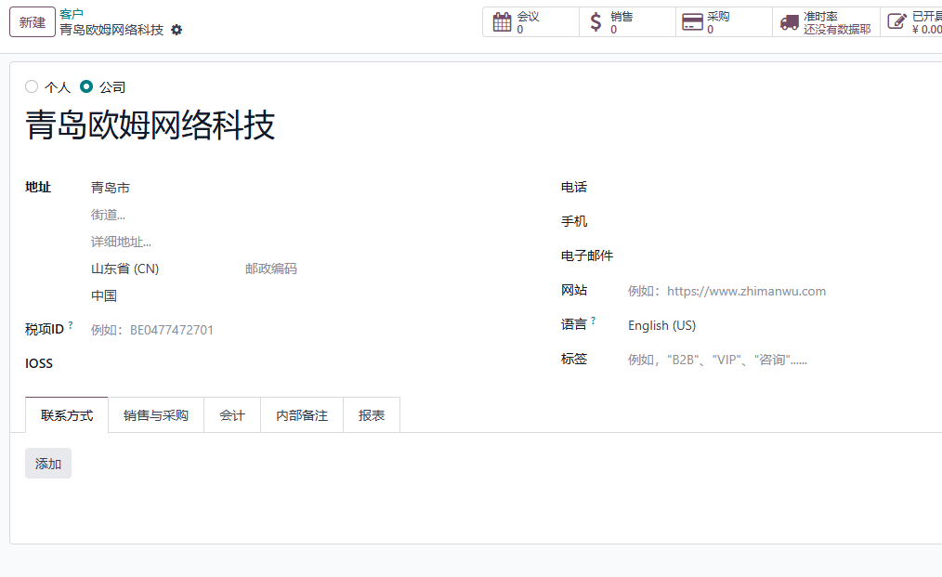The width and height of the screenshot is (942, 577).
Task: Click the 新建 button
Action: pyautogui.click(x=33, y=22)
